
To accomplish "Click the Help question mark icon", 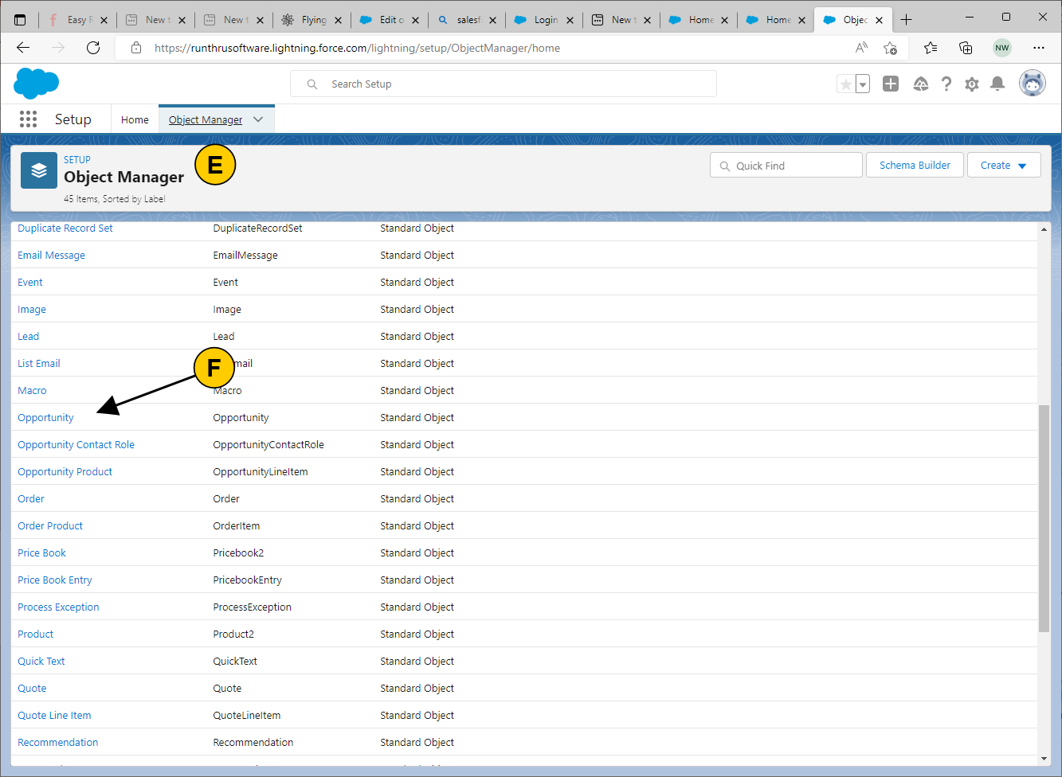I will point(946,84).
